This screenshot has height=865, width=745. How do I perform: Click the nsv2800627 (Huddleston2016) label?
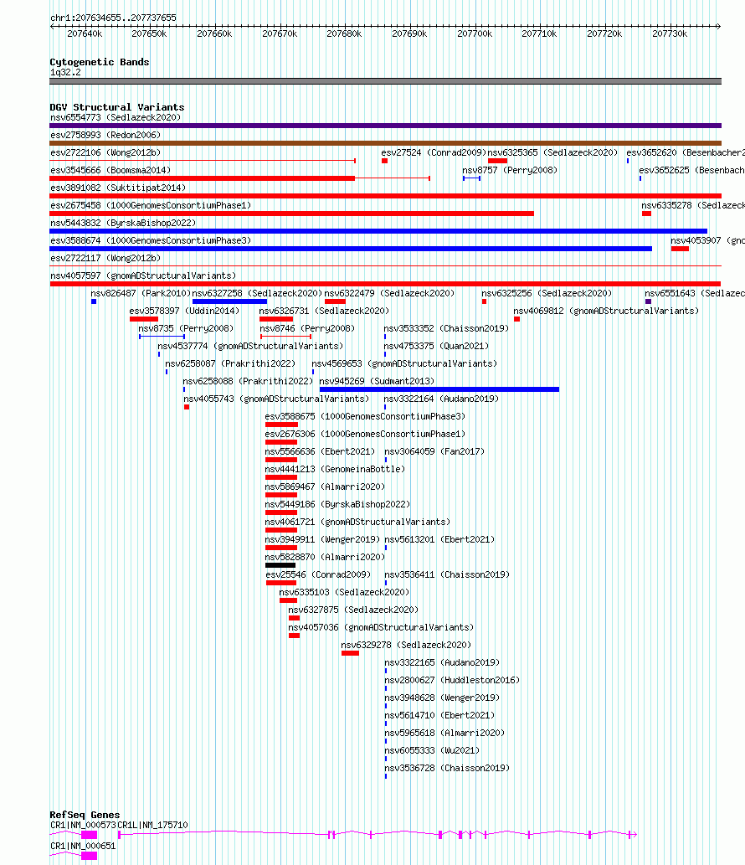pyautogui.click(x=452, y=680)
